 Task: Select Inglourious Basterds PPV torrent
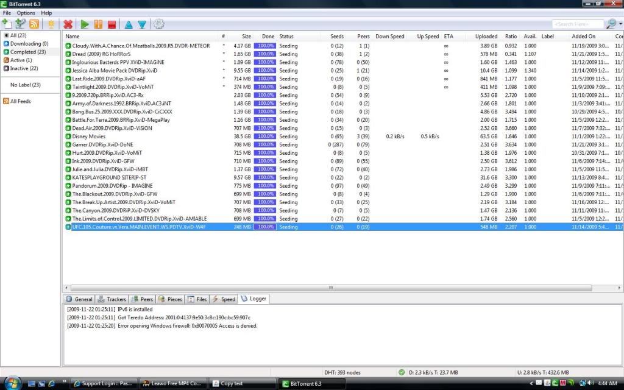343,63
